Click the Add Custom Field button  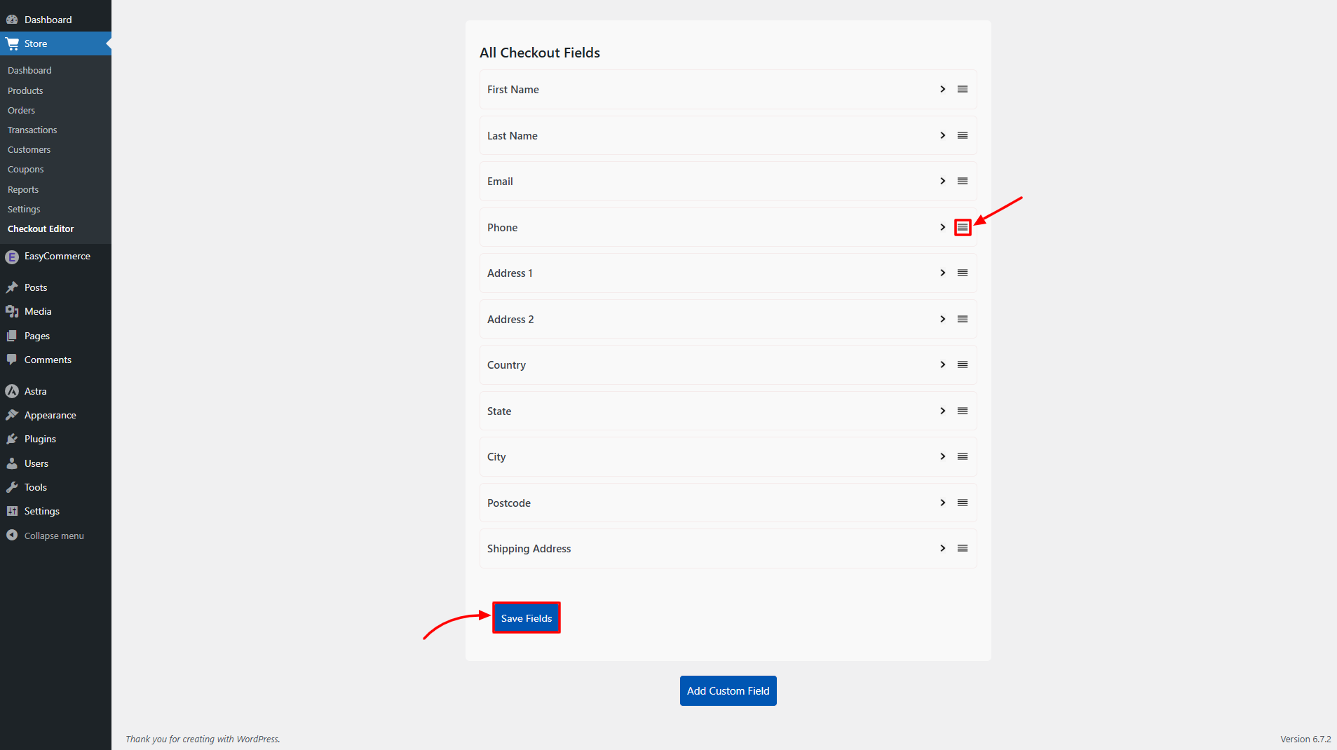tap(728, 690)
